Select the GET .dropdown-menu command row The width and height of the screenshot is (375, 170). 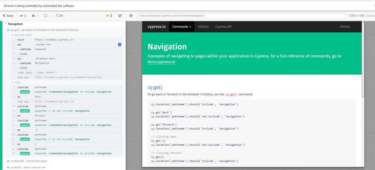67,59
